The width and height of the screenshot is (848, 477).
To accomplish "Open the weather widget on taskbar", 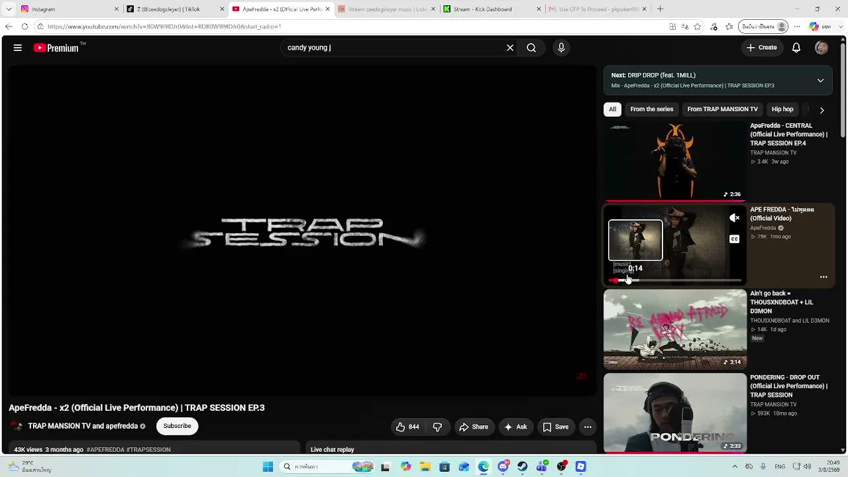I will tap(30, 467).
